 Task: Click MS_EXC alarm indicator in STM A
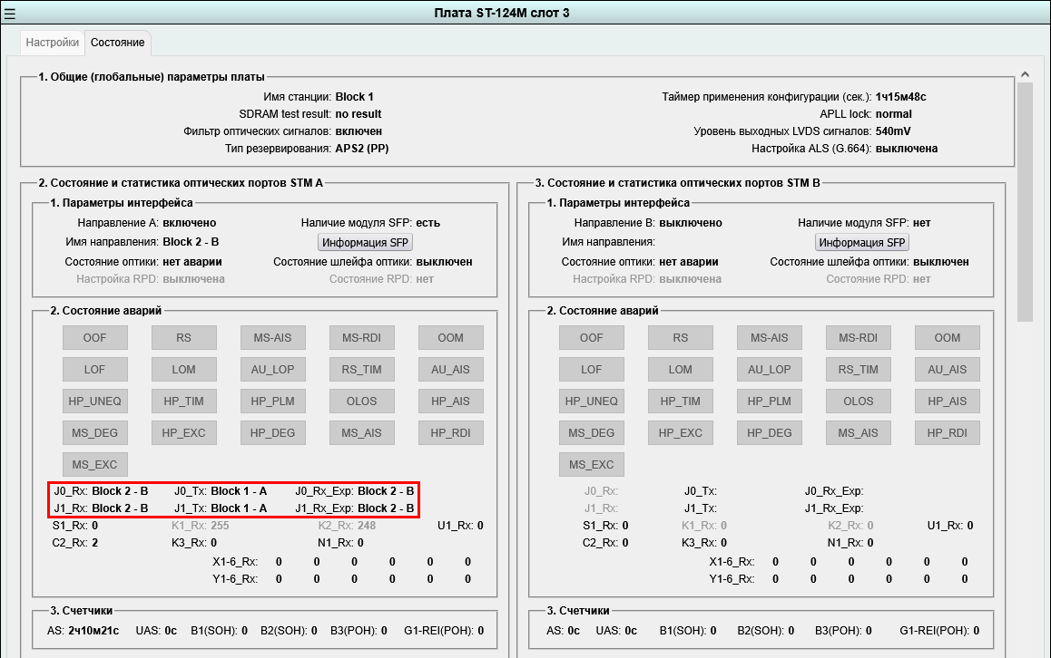coord(95,465)
